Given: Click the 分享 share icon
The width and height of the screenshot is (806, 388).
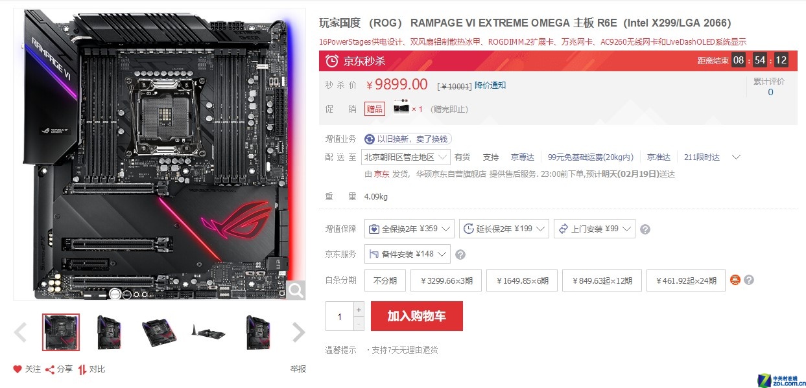Looking at the screenshot, I should 49,369.
